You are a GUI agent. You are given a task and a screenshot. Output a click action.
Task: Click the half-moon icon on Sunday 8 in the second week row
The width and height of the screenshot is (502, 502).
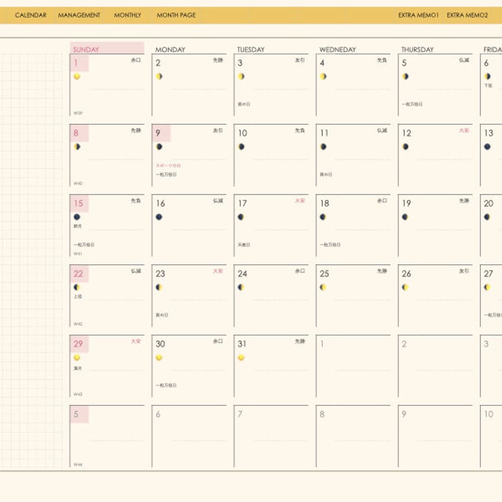pos(77,147)
